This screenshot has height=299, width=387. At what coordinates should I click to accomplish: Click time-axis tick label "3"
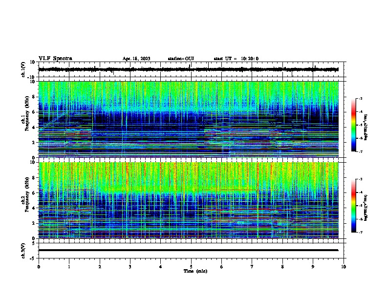pyautogui.click(x=130, y=267)
